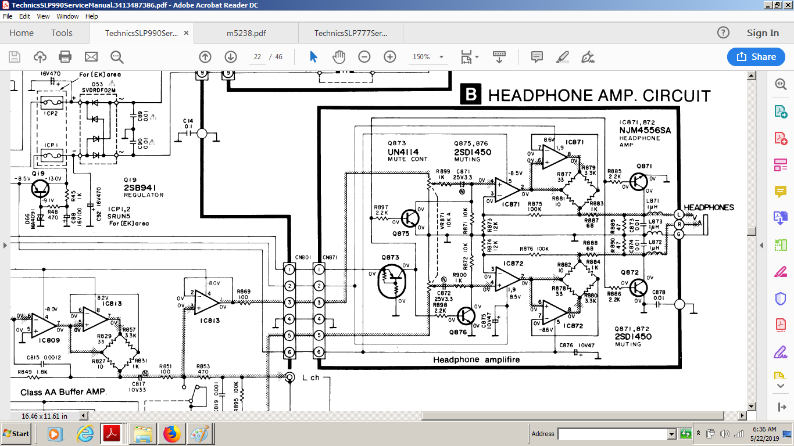Switch to the Home tab
The width and height of the screenshot is (794, 446).
pos(22,33)
